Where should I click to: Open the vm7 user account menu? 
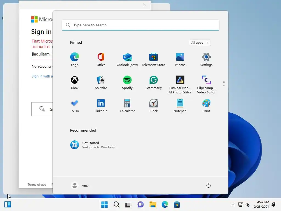(80, 185)
